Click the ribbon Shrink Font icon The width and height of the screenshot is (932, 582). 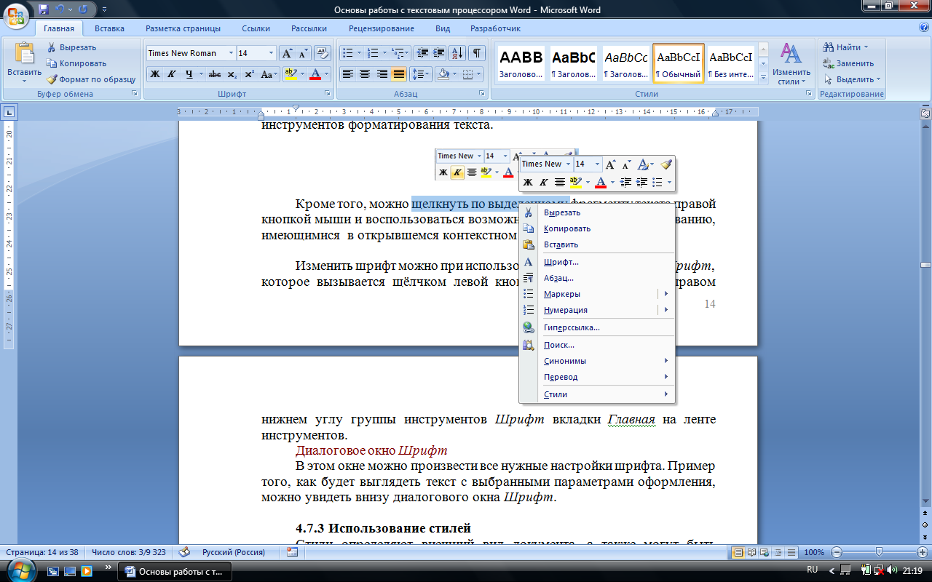pos(303,53)
